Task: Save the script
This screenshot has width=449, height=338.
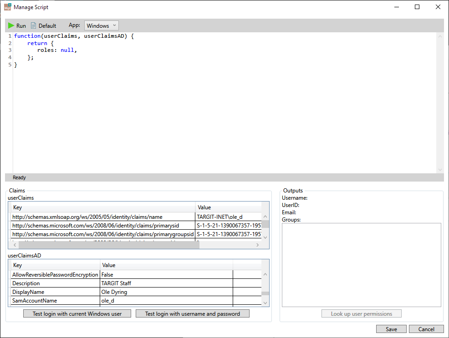Action: 391,329
